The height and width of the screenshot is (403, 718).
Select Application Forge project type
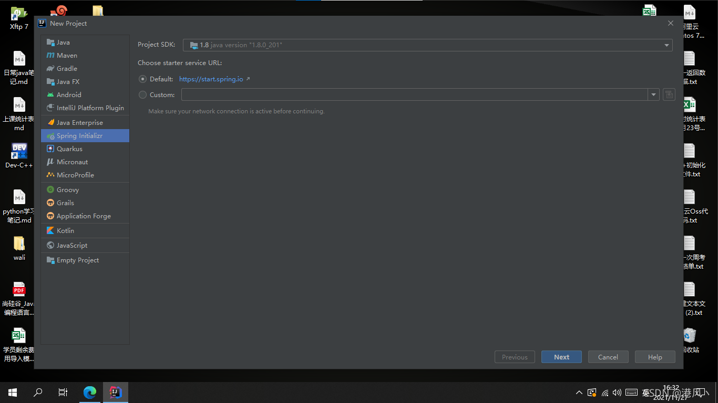coord(85,216)
